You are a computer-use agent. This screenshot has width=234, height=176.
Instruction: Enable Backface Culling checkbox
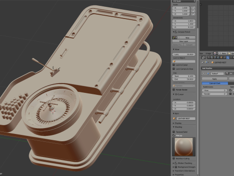click(174, 158)
